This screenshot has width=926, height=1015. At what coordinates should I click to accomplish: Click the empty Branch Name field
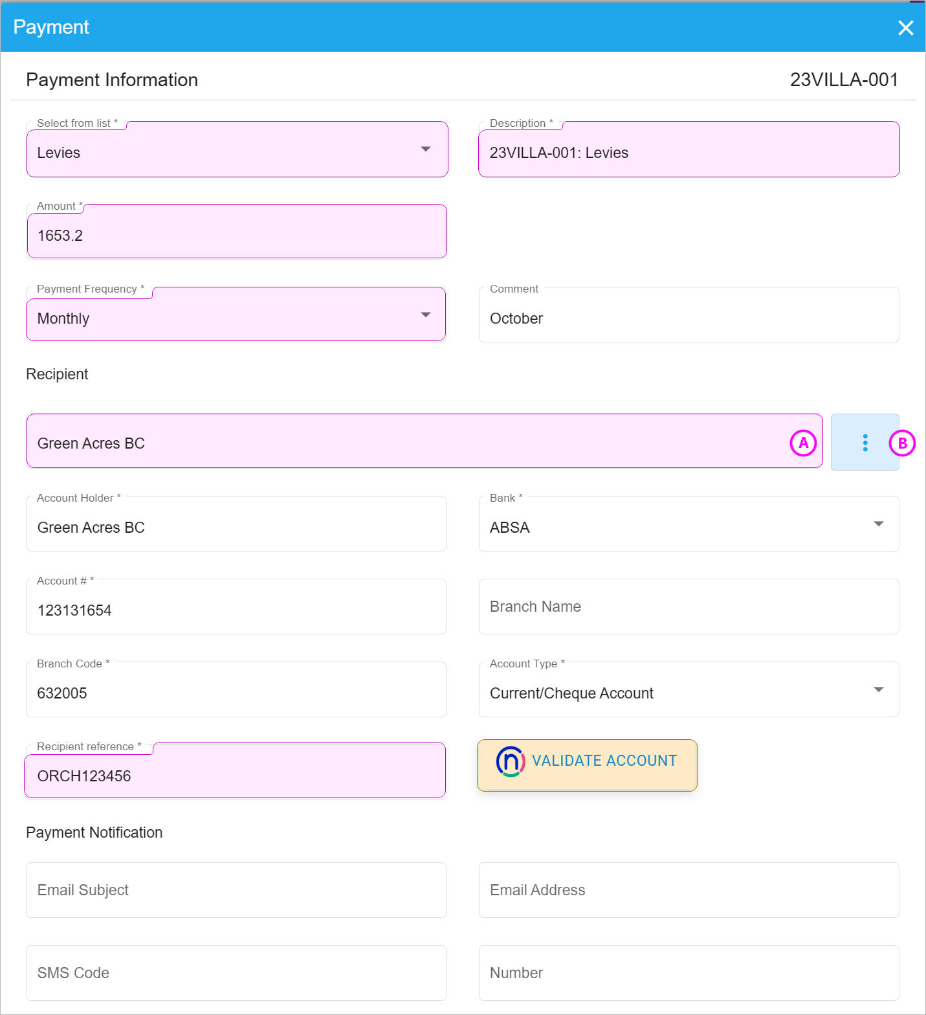689,607
